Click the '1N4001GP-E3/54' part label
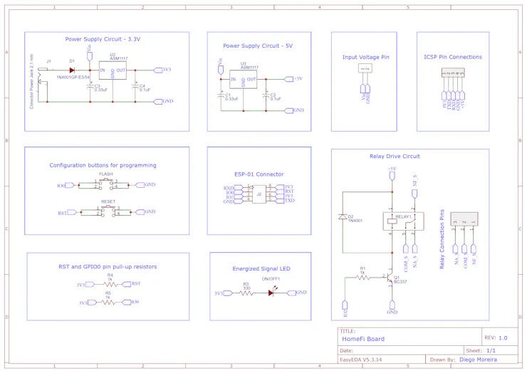This screenshot has width=527, height=373. pyautogui.click(x=73, y=78)
